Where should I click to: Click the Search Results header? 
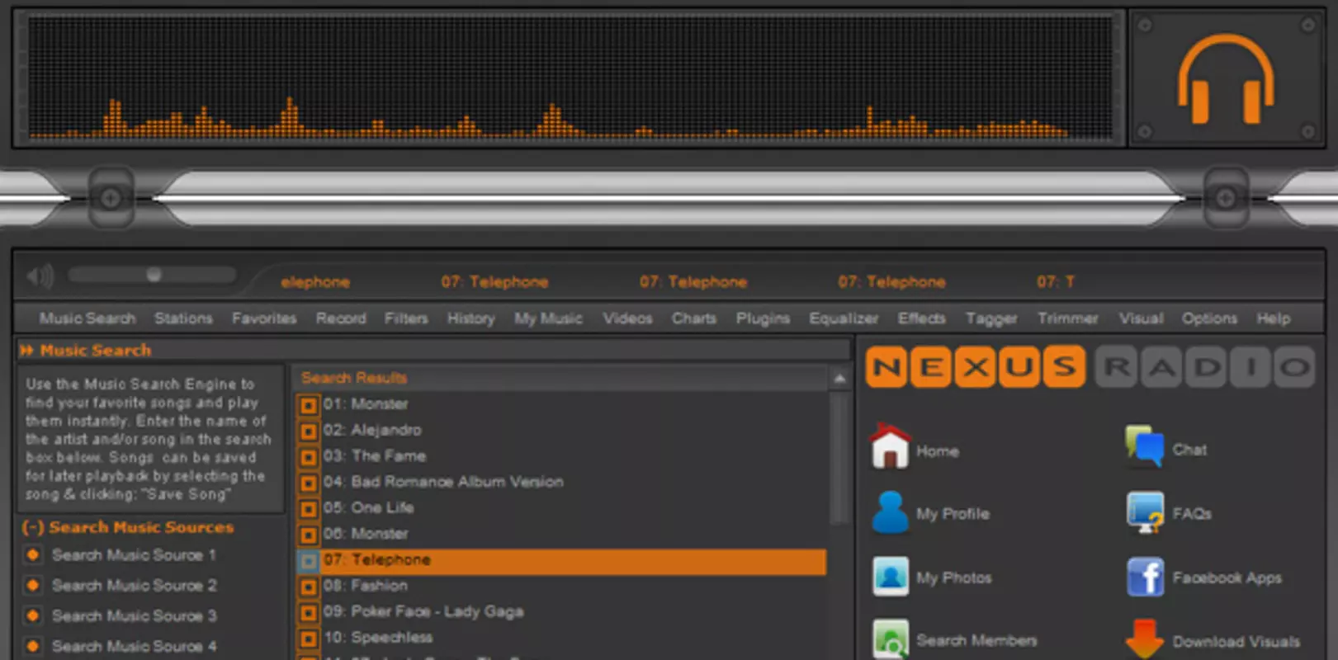(353, 378)
